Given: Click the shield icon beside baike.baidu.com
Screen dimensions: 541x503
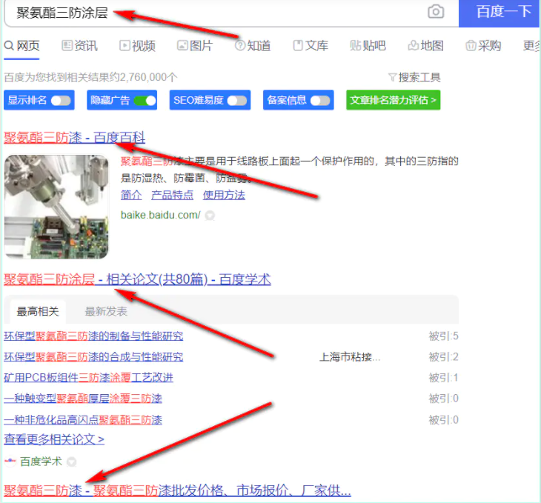Looking at the screenshot, I should point(210,216).
